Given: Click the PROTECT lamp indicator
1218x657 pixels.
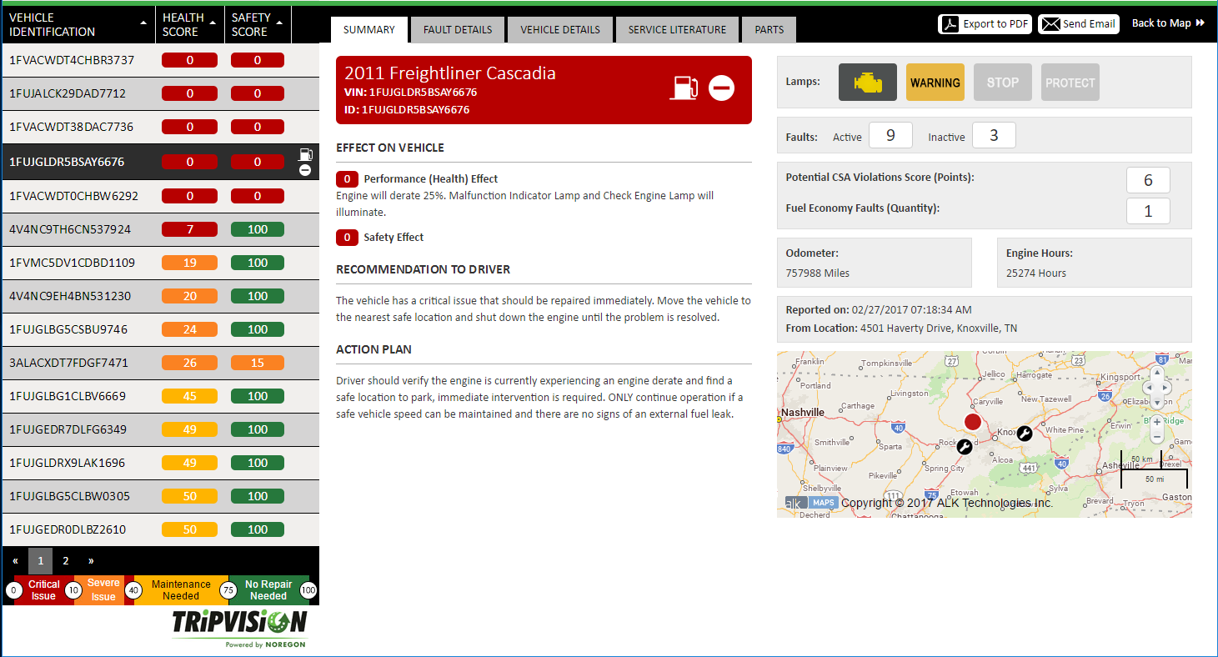Looking at the screenshot, I should 1070,83.
